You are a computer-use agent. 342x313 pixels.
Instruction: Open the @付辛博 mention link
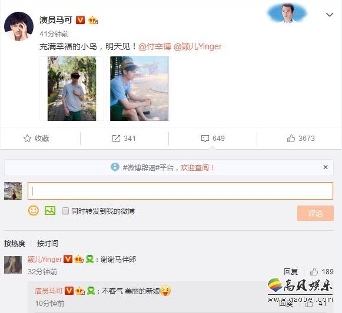click(155, 46)
